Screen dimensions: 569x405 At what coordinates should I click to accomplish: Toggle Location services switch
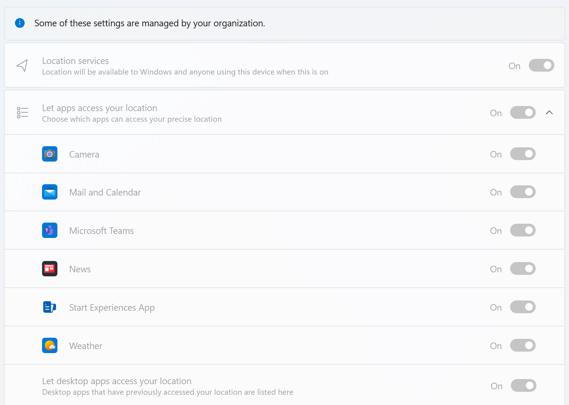(542, 65)
